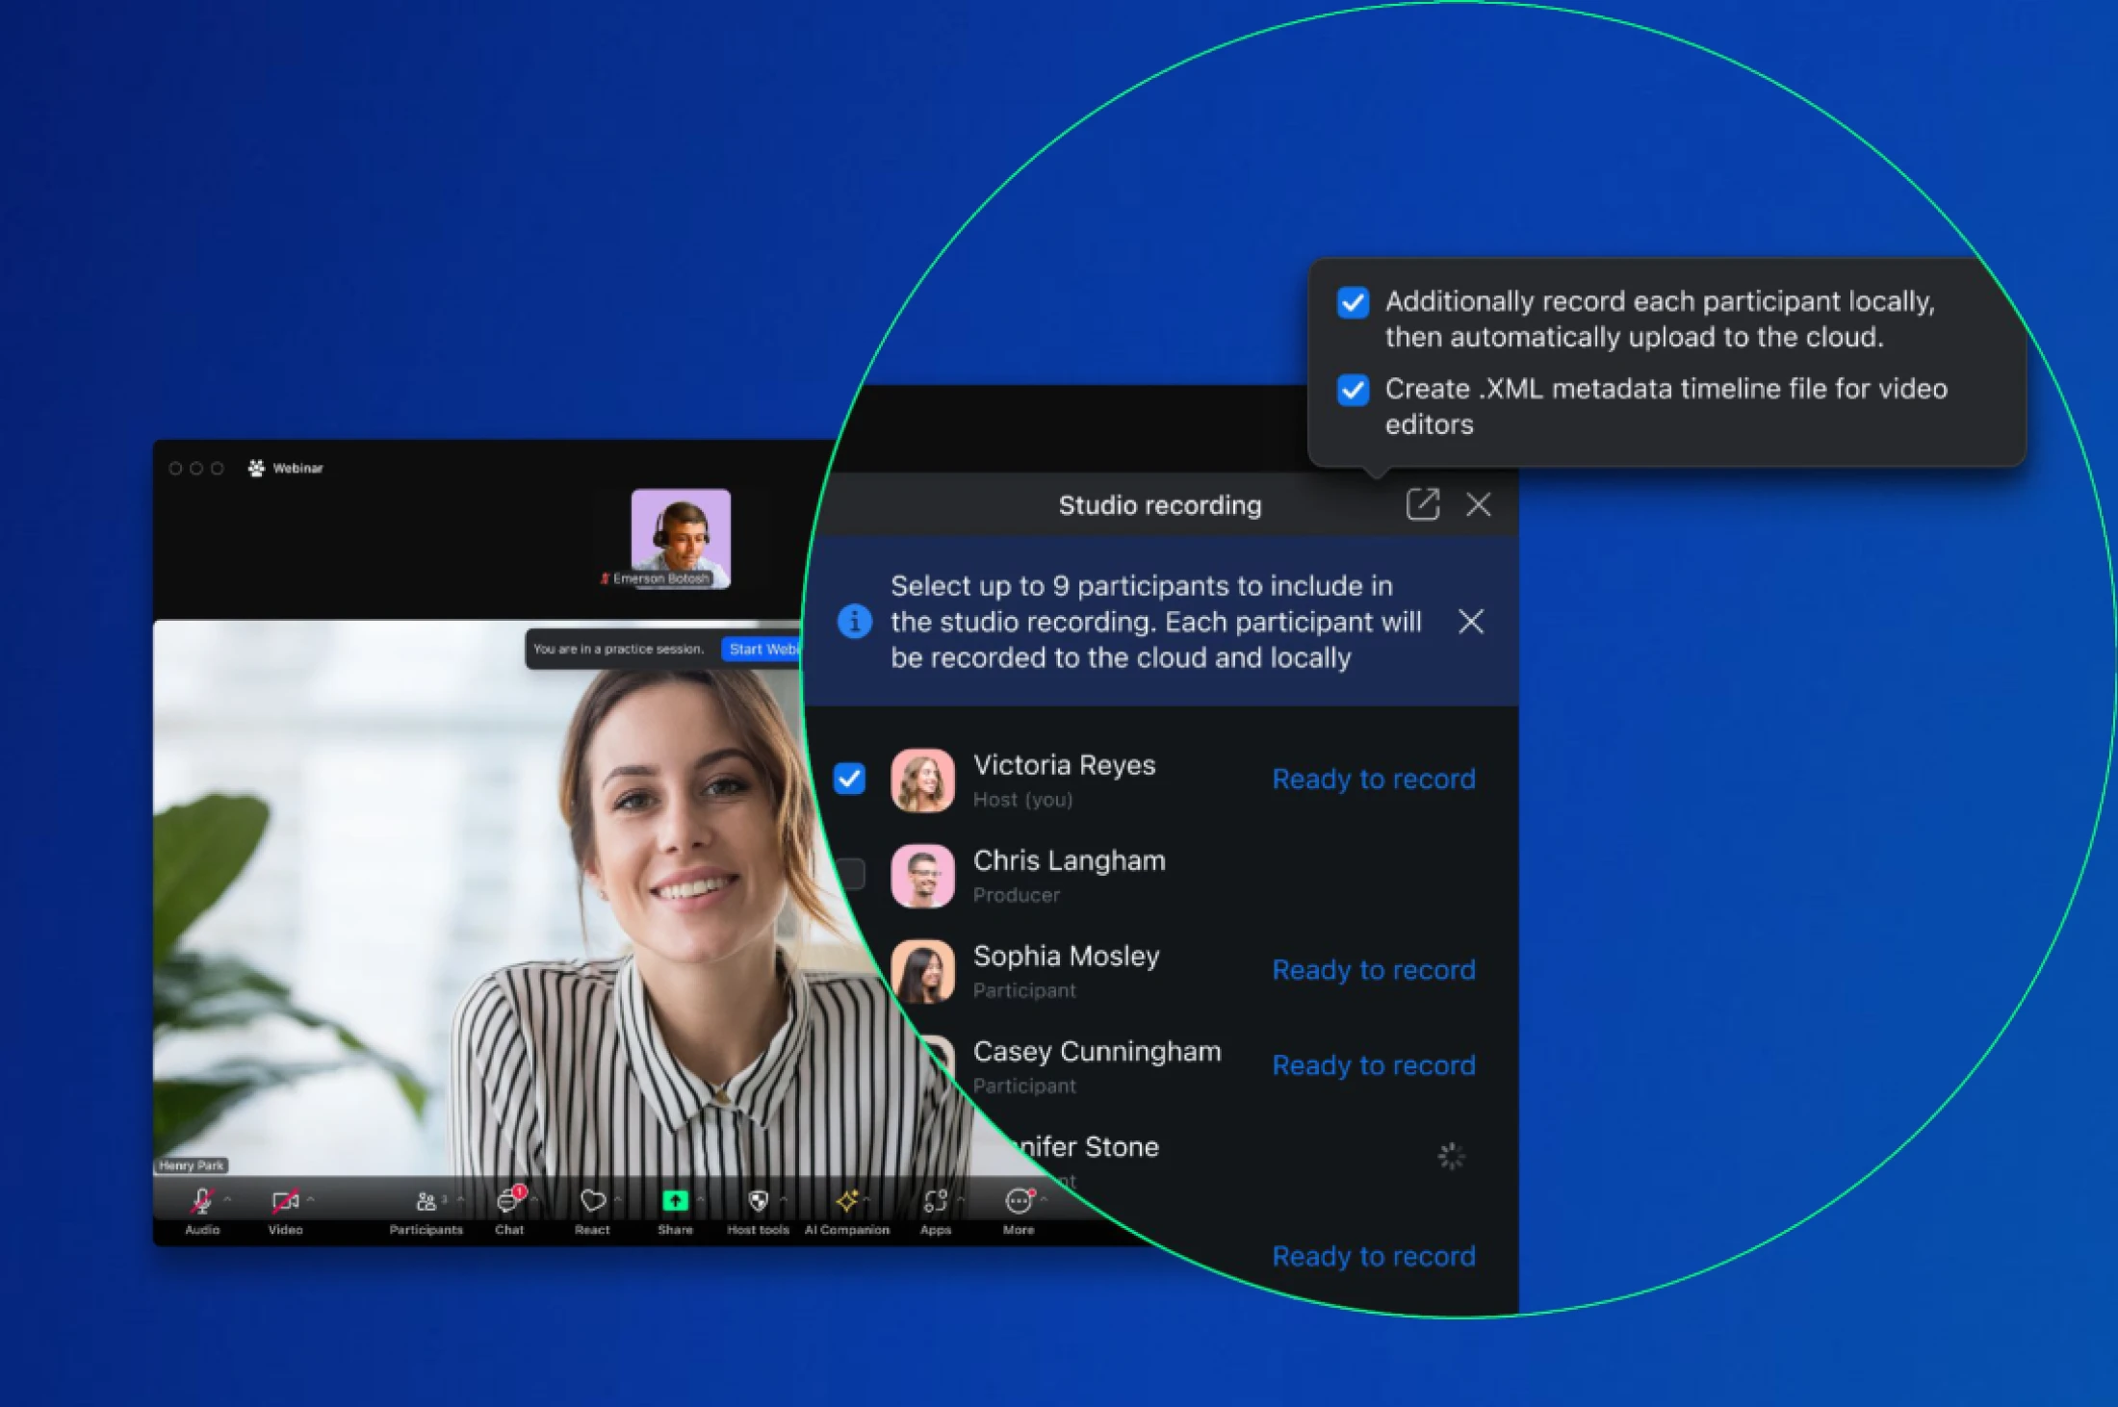Click Ready to record for Casey Cunningham
2118x1407 pixels.
pos(1374,1064)
